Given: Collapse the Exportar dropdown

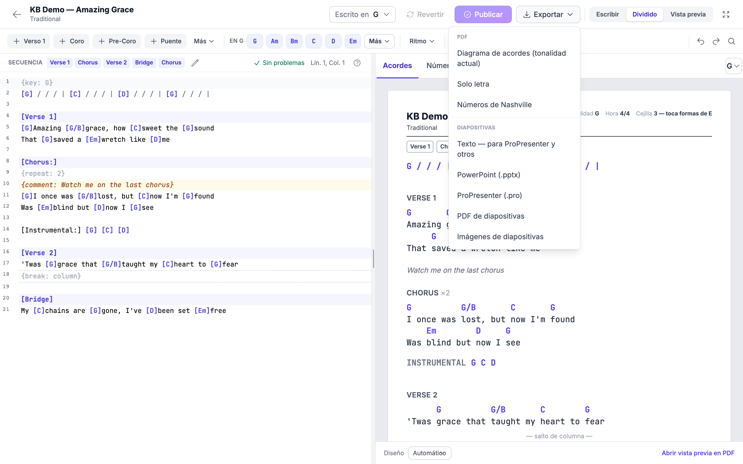Looking at the screenshot, I should coord(548,14).
